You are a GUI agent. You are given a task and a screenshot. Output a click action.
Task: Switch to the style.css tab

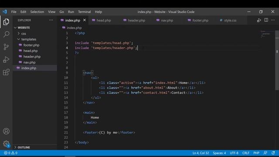[x=230, y=20]
